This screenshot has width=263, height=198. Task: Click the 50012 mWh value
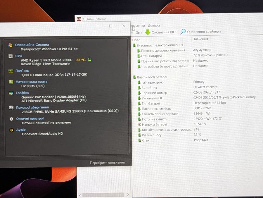pyautogui.click(x=202, y=108)
